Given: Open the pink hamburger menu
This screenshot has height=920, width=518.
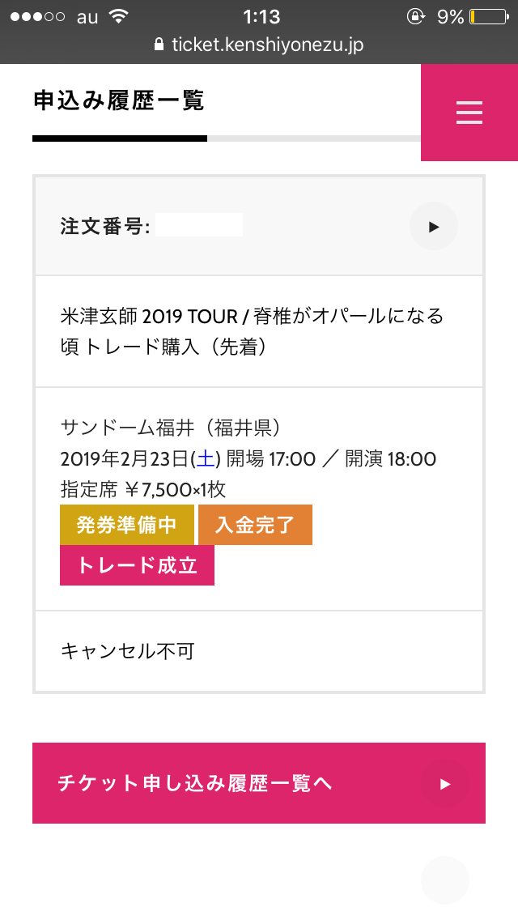Looking at the screenshot, I should [x=469, y=113].
